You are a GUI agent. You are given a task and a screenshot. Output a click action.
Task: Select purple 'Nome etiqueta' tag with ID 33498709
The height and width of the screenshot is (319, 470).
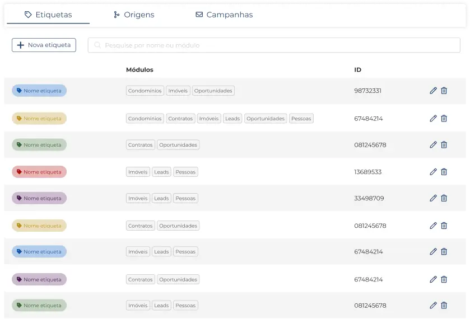click(39, 198)
